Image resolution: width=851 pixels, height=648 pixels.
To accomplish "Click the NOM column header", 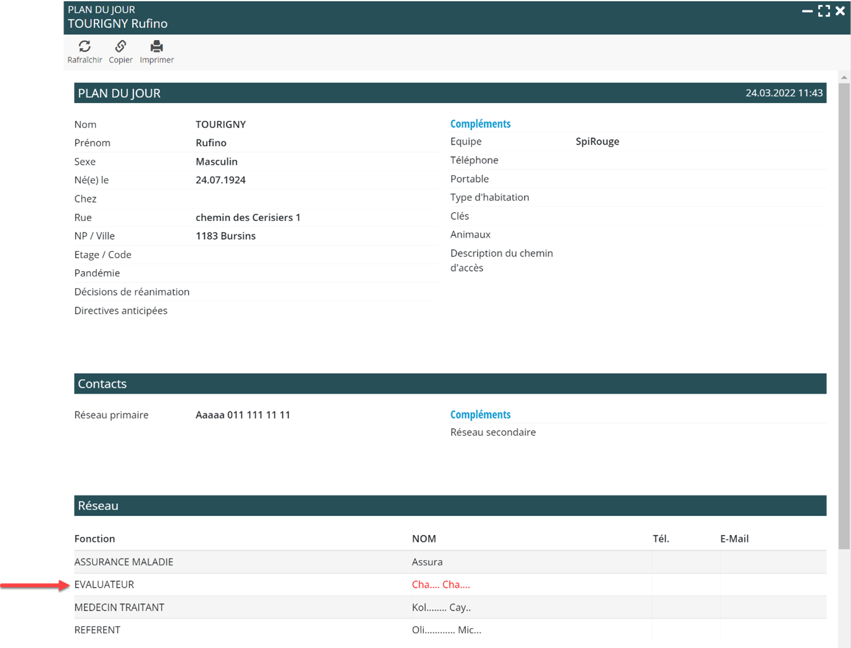I will (x=423, y=539).
